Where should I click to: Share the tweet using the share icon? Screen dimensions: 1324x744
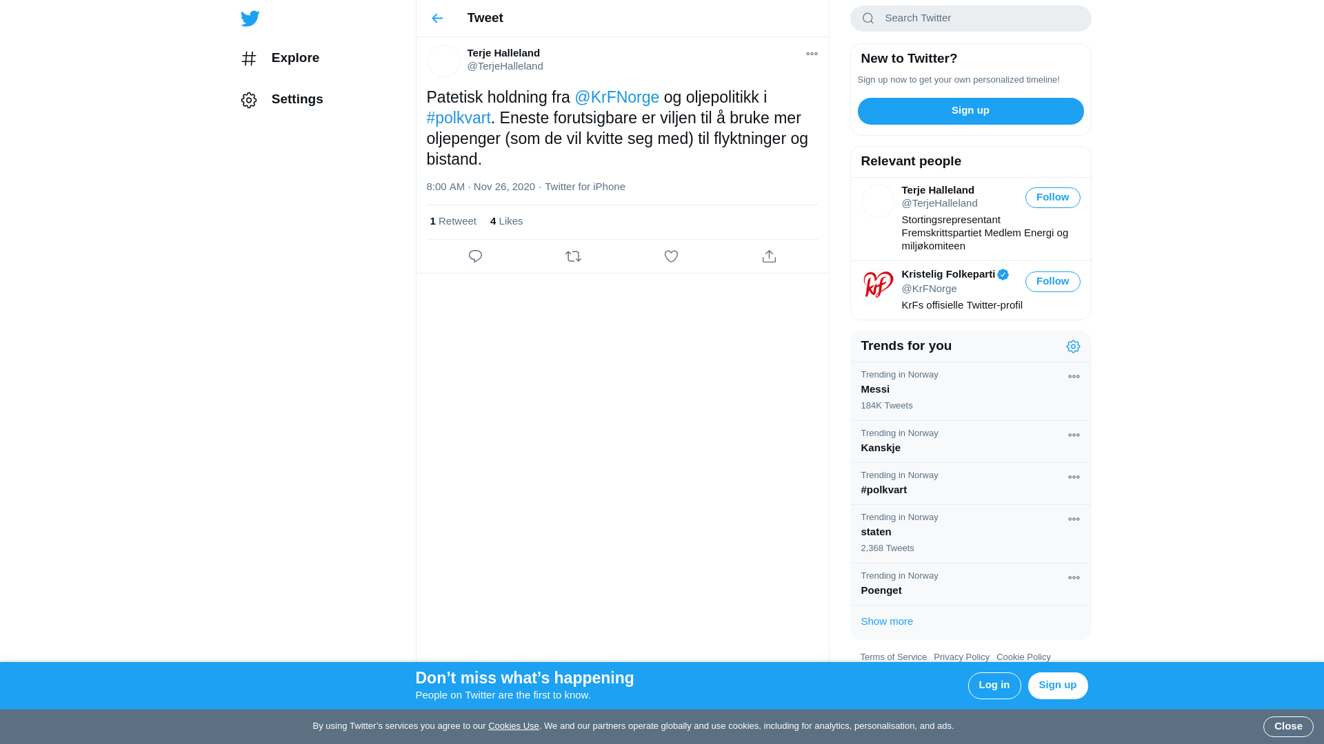point(769,256)
